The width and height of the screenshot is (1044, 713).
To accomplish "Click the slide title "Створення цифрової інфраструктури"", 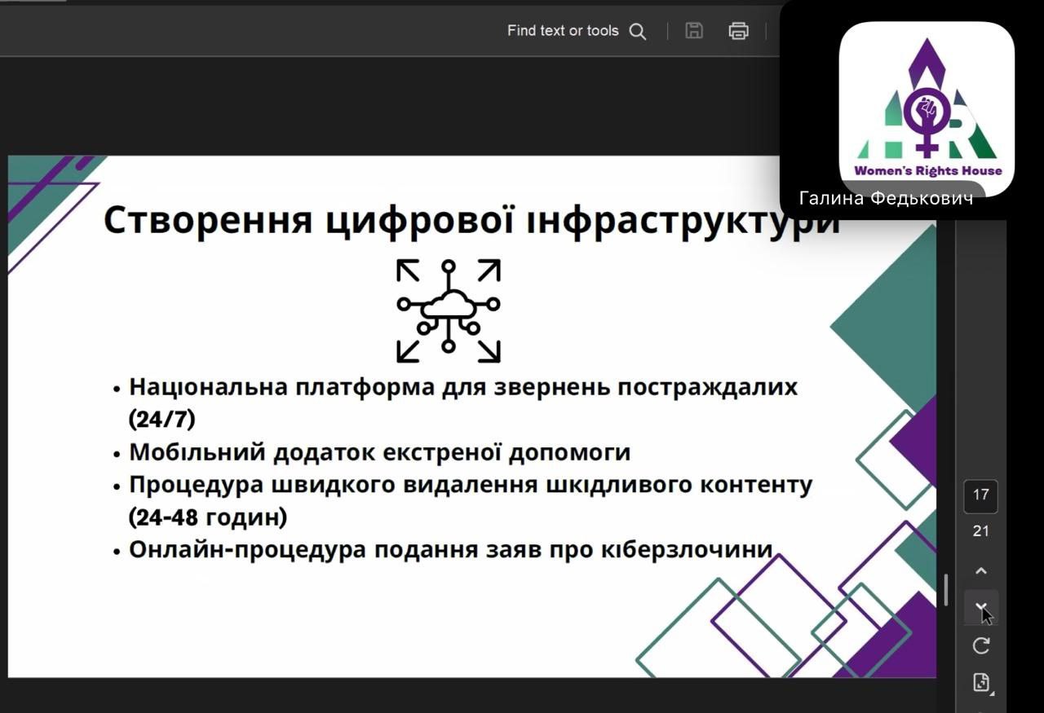I will point(471,221).
